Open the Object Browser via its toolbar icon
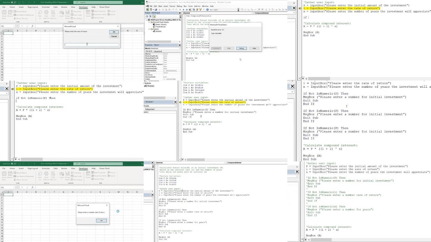 [x=200, y=10]
